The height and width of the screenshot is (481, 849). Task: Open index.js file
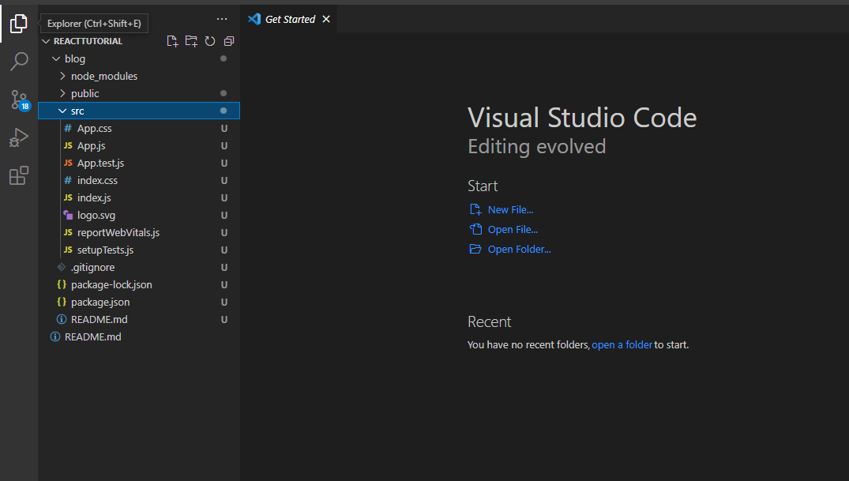(x=139, y=197)
